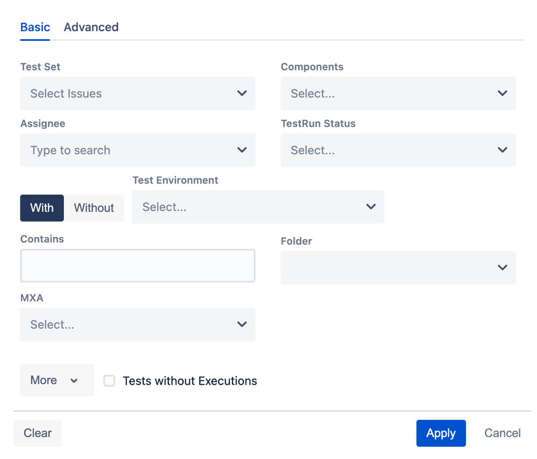Click the small chevron beside More
Image resolution: width=537 pixels, height=459 pixels.
tap(74, 381)
